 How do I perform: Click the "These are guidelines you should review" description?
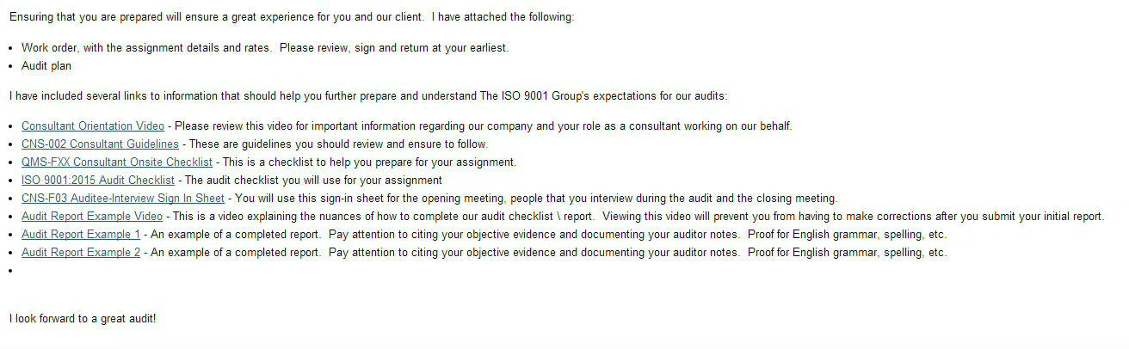pos(338,144)
